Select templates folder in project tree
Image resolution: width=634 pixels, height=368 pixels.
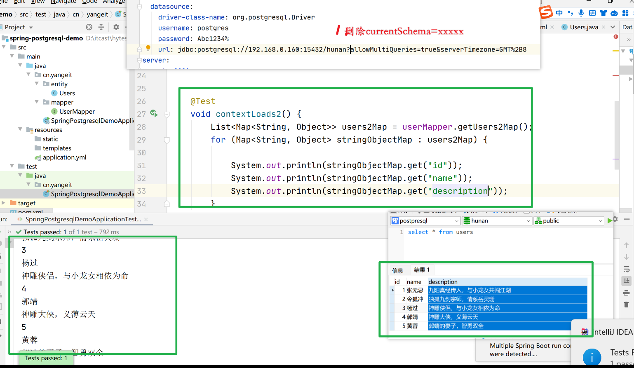point(57,148)
